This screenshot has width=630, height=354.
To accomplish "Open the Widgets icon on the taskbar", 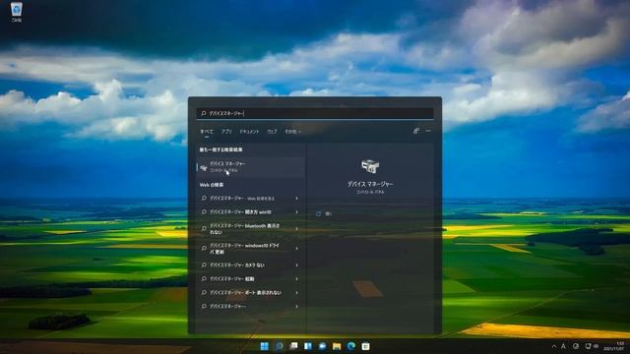I will 308,346.
